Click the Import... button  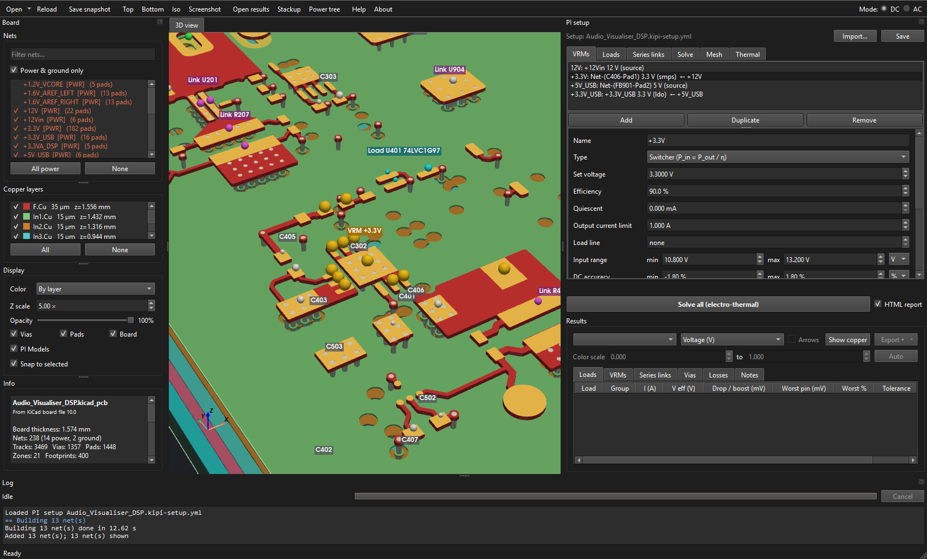tap(855, 36)
